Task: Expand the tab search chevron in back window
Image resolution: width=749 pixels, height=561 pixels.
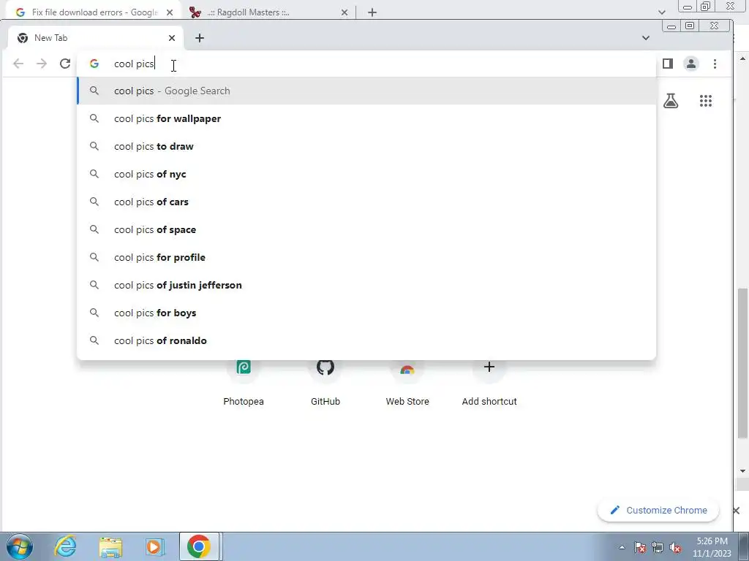Action: coord(661,12)
